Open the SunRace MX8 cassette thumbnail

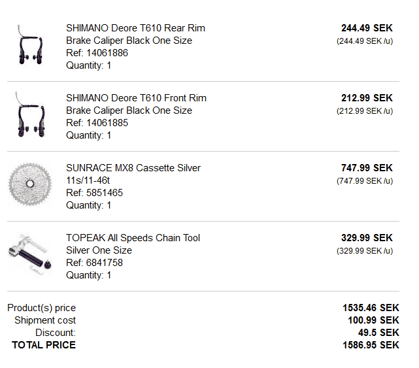click(x=30, y=186)
